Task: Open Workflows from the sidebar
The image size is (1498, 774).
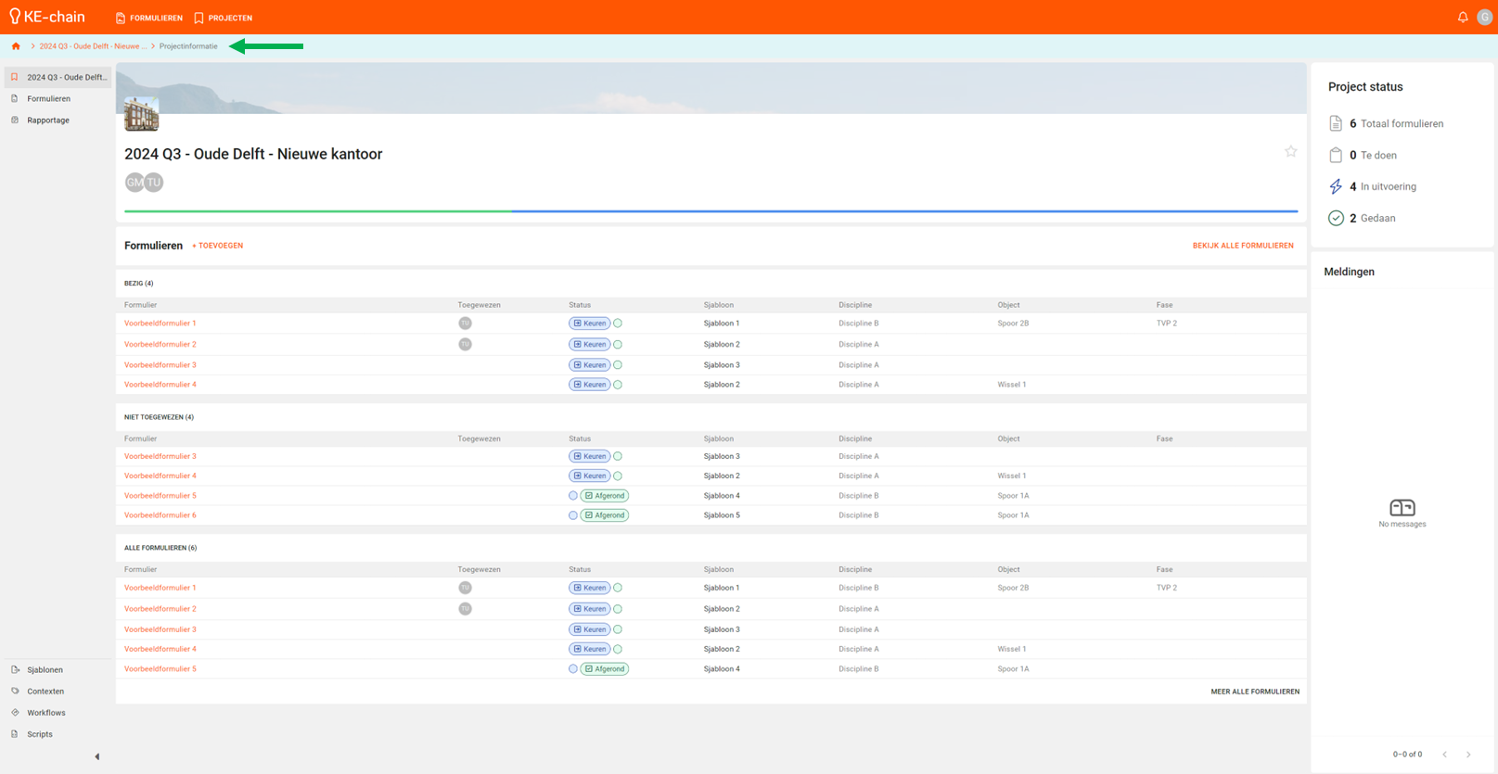Action: (45, 713)
